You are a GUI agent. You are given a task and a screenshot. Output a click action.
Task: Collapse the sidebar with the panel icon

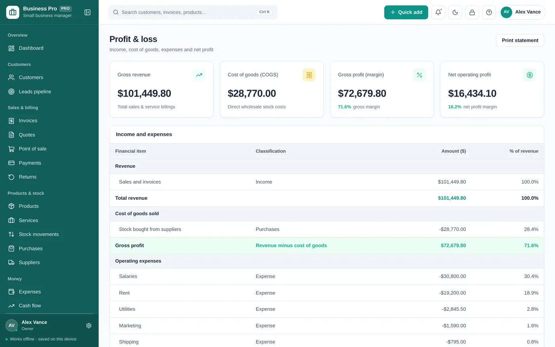88,12
